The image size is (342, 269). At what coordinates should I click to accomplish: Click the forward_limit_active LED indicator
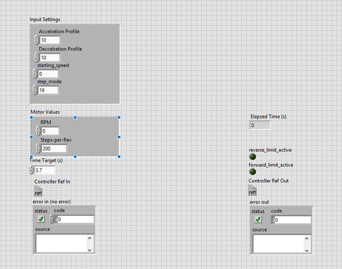click(x=252, y=172)
